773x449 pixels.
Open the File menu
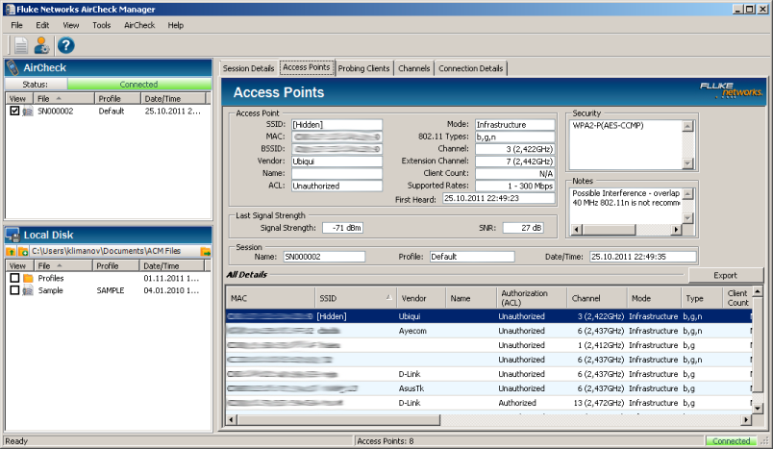coord(16,25)
